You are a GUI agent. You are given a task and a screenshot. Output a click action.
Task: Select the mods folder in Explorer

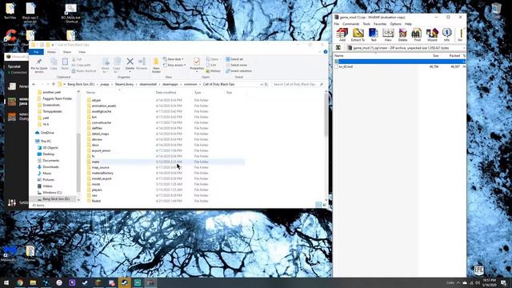(x=96, y=184)
